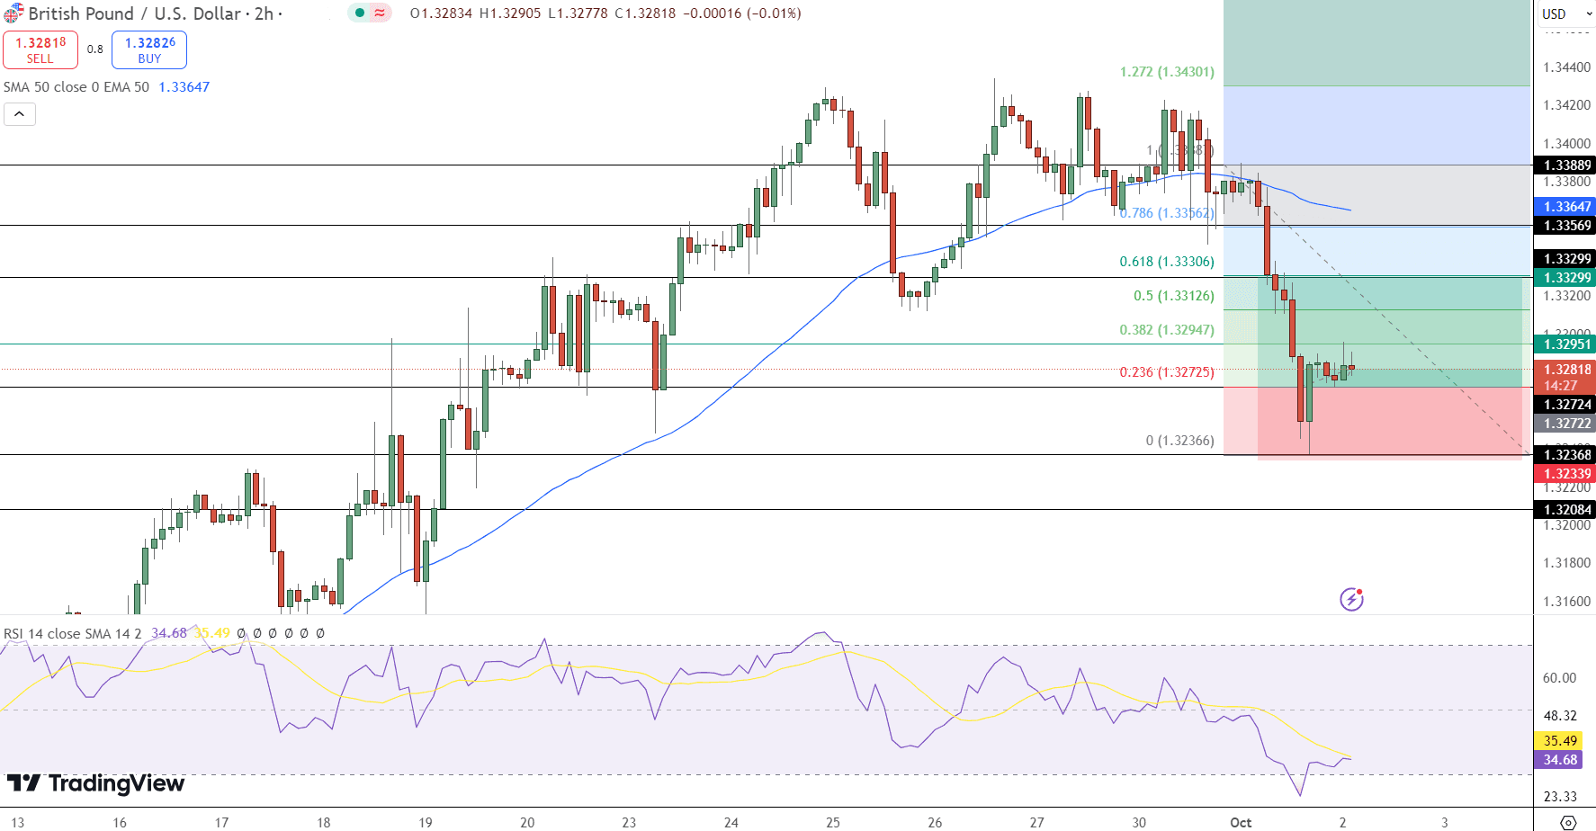
Task: Click the 1.32084 price axis label
Action: click(1566, 510)
